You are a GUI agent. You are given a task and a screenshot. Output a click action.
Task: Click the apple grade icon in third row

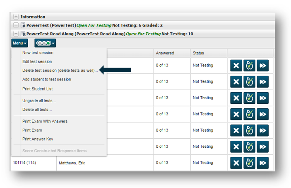249,98
